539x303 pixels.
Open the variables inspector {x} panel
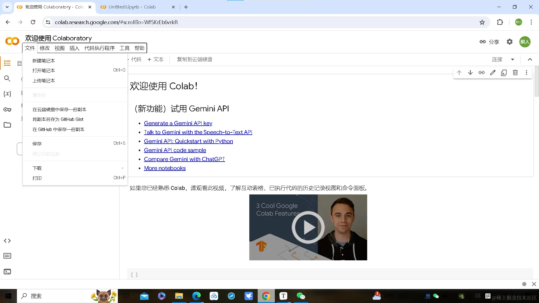click(7, 94)
